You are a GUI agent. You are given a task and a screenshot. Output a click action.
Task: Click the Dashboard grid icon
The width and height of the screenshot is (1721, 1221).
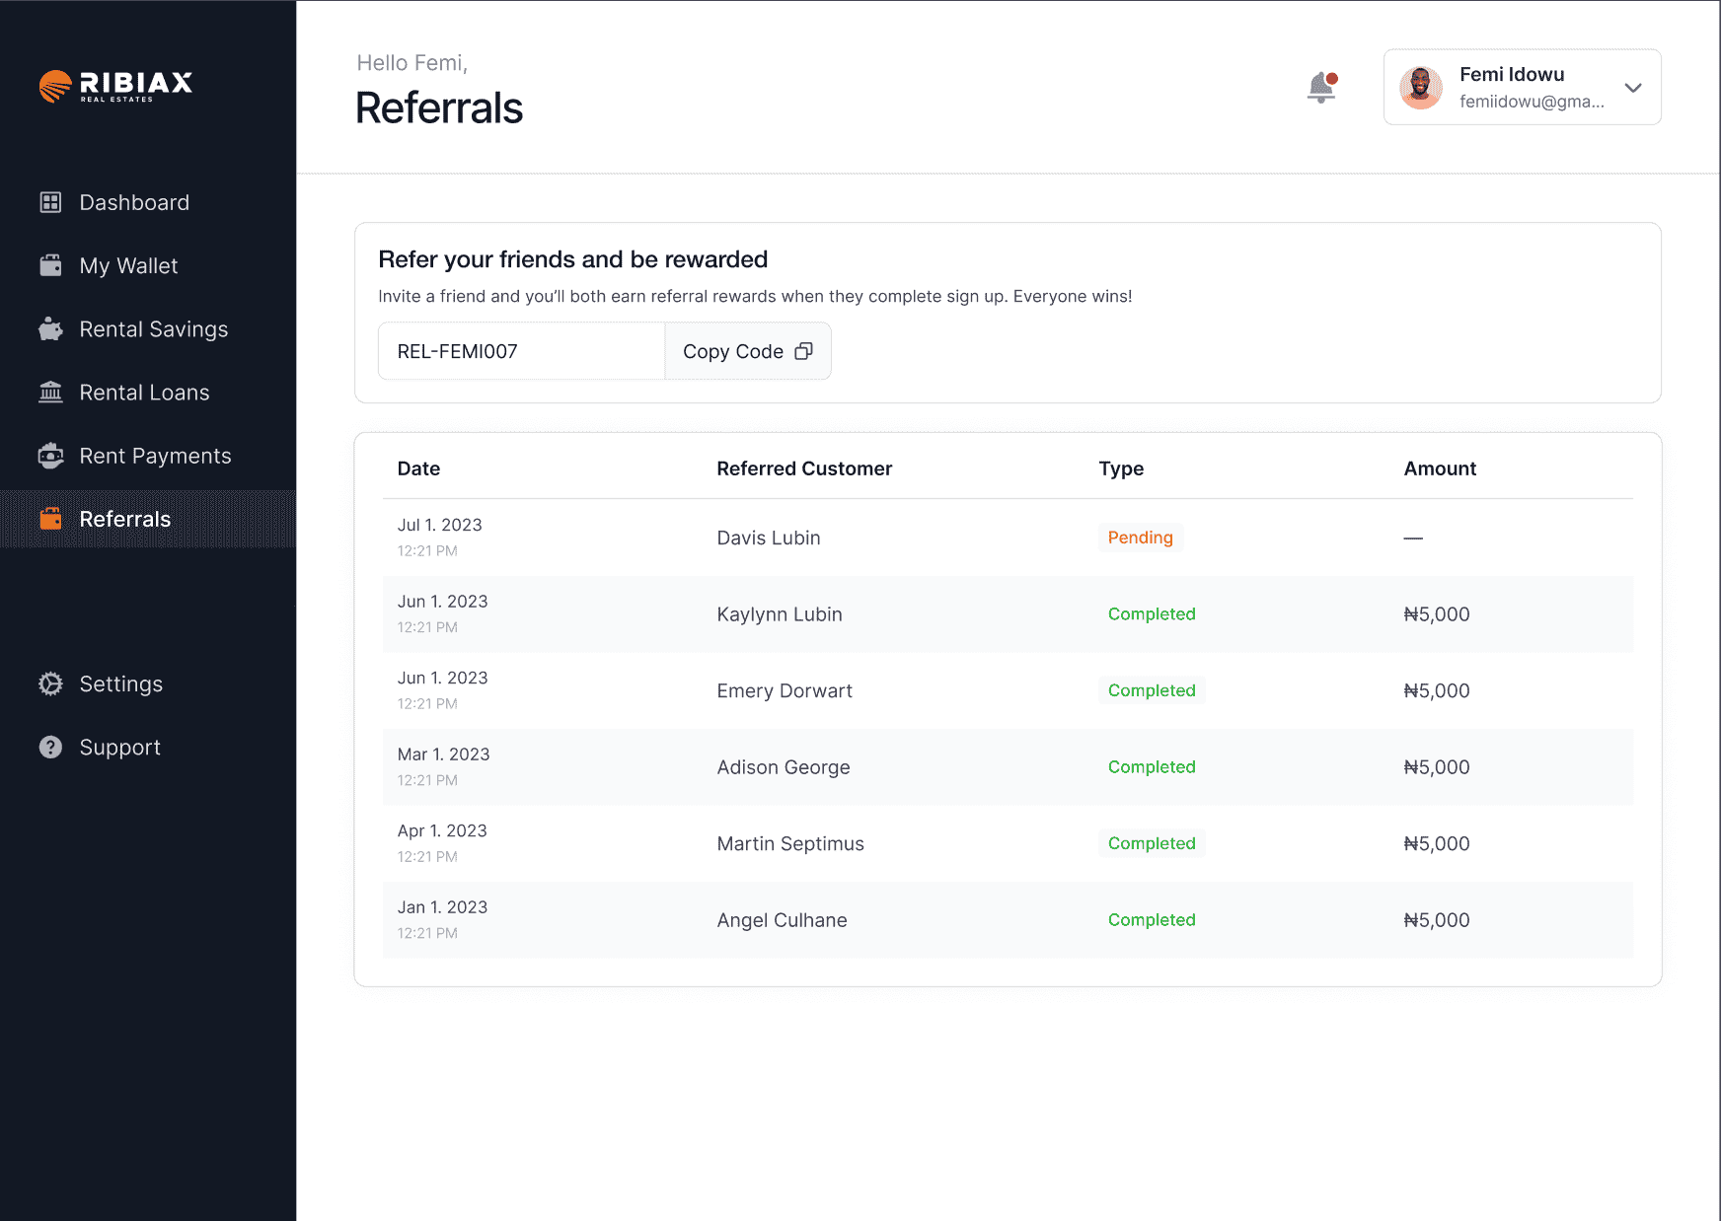(50, 202)
